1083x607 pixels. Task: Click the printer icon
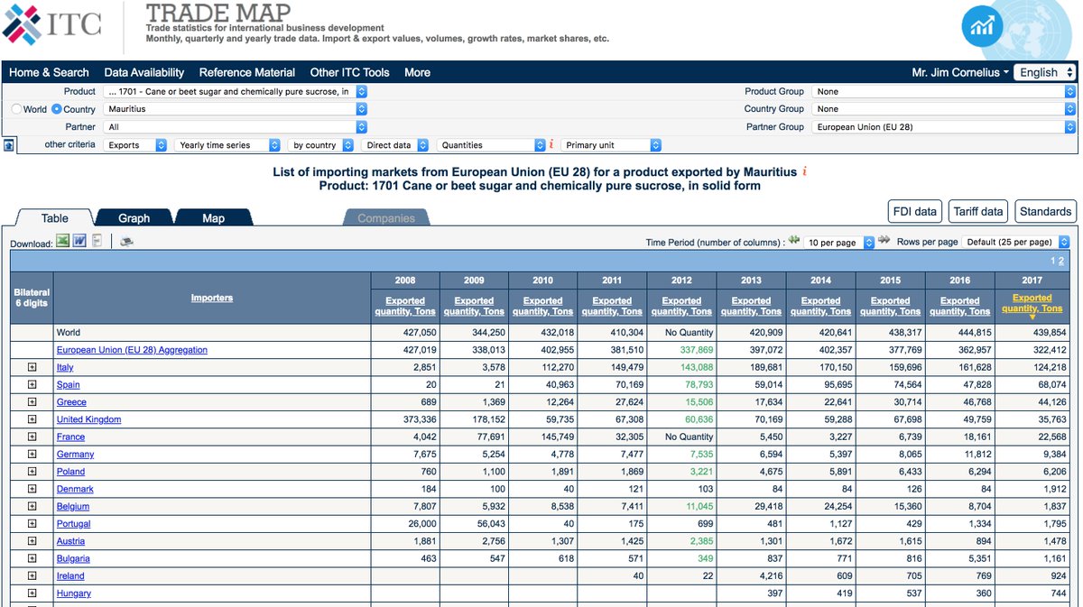point(127,242)
